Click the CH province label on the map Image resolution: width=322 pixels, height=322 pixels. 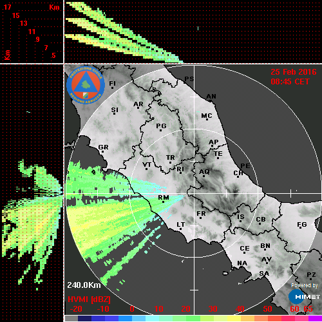pos(238,173)
